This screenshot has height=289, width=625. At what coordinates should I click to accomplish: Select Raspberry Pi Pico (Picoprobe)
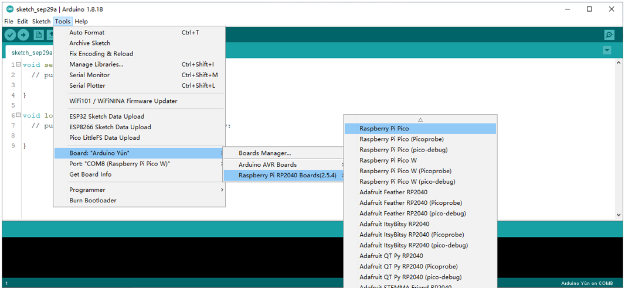[x=420, y=139]
